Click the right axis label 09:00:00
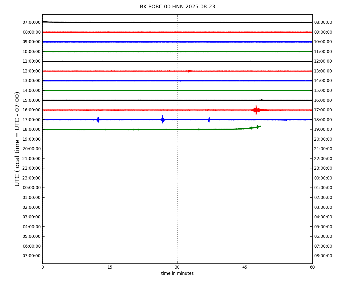This screenshot has width=355, height=293. [323, 32]
